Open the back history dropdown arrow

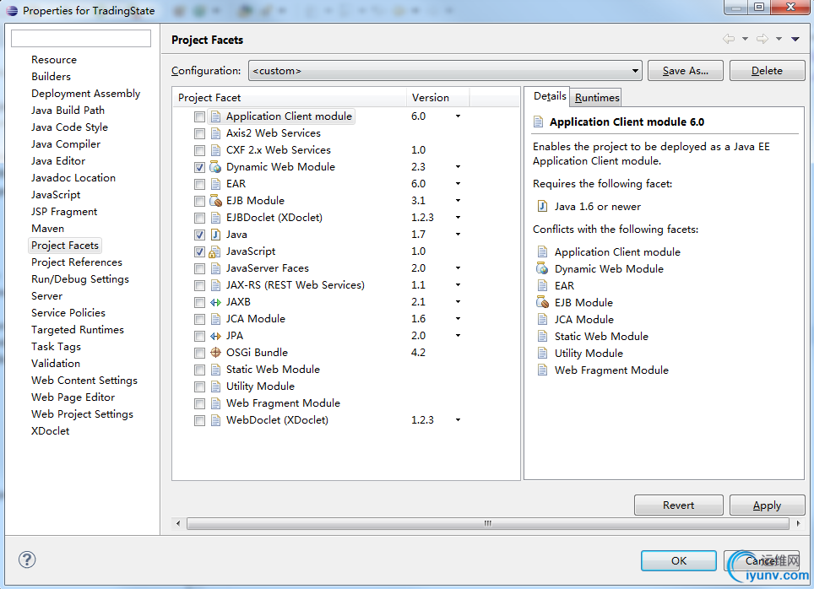[745, 39]
